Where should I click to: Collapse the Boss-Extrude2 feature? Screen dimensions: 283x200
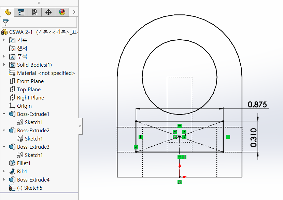[x=4, y=130]
